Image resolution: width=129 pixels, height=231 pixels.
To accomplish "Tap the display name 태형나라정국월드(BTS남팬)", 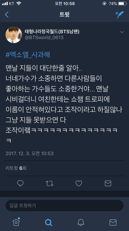I will [x=52, y=31].
